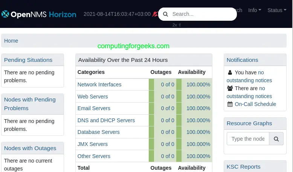Click Email Servers outages '0 of 0'

pos(168,108)
